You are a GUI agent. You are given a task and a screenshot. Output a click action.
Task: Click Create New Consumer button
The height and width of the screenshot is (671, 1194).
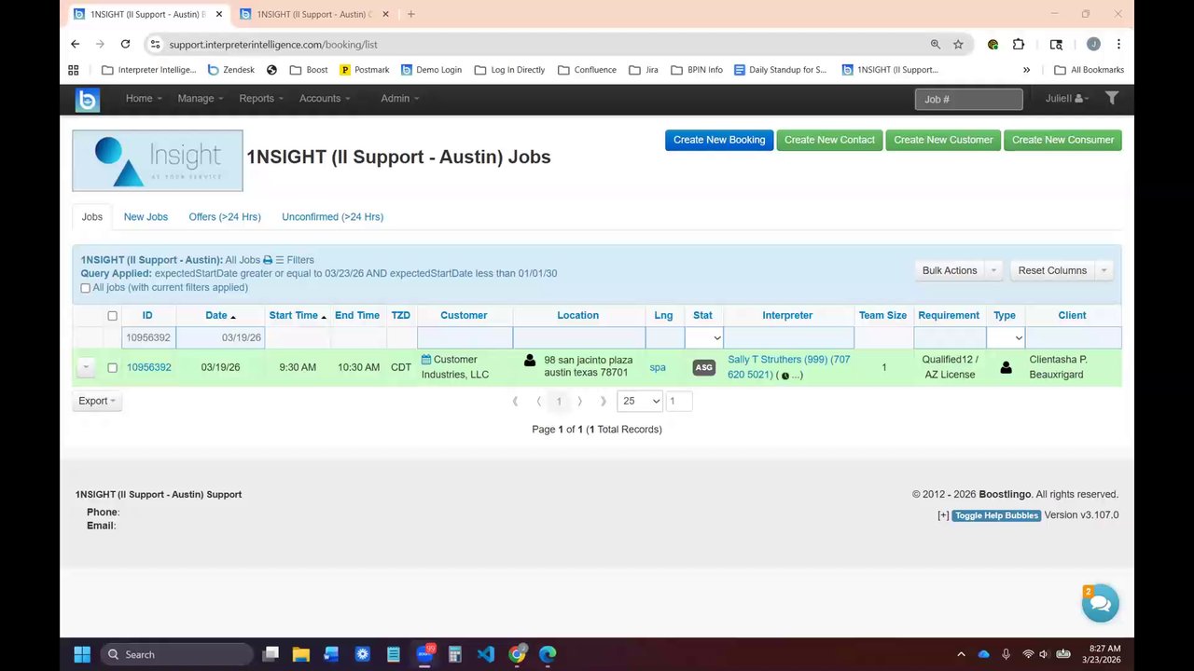1062,140
